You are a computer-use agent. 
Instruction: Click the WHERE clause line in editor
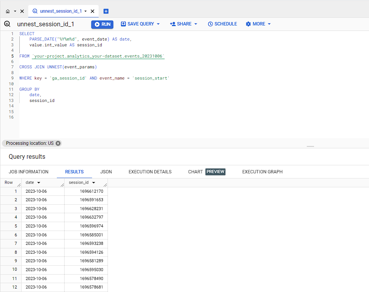point(94,78)
